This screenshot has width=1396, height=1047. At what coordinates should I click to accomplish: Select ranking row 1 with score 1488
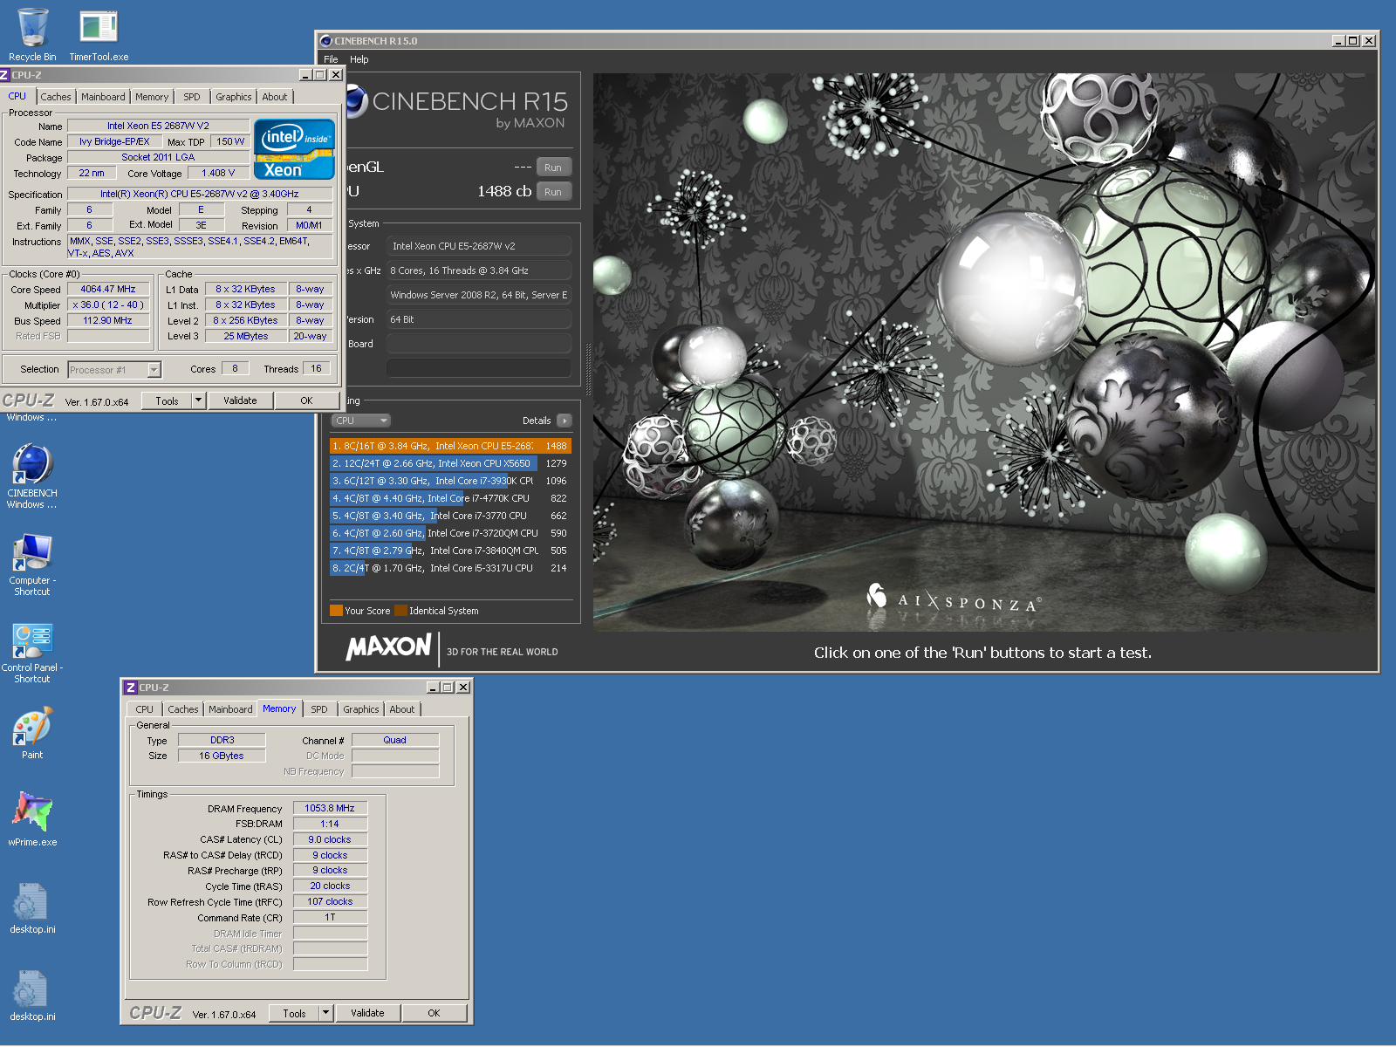(450, 446)
